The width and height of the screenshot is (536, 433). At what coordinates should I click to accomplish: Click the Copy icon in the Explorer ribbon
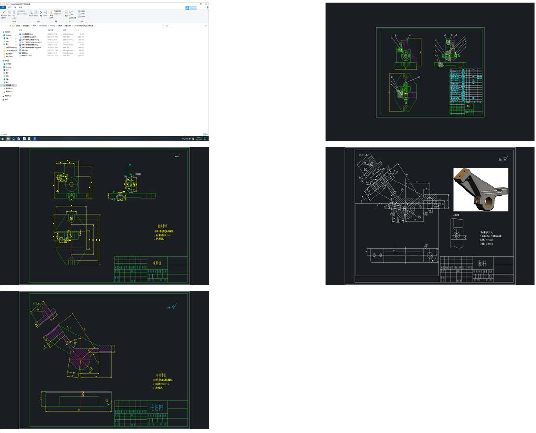(x=9, y=13)
